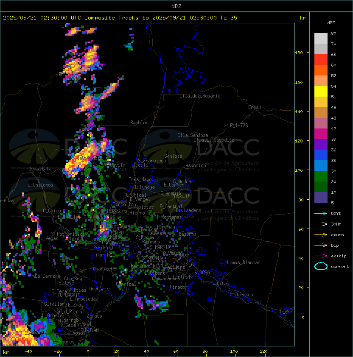Click the Composite Tracks timestamp header text
The image size is (353, 357).
tap(120, 18)
